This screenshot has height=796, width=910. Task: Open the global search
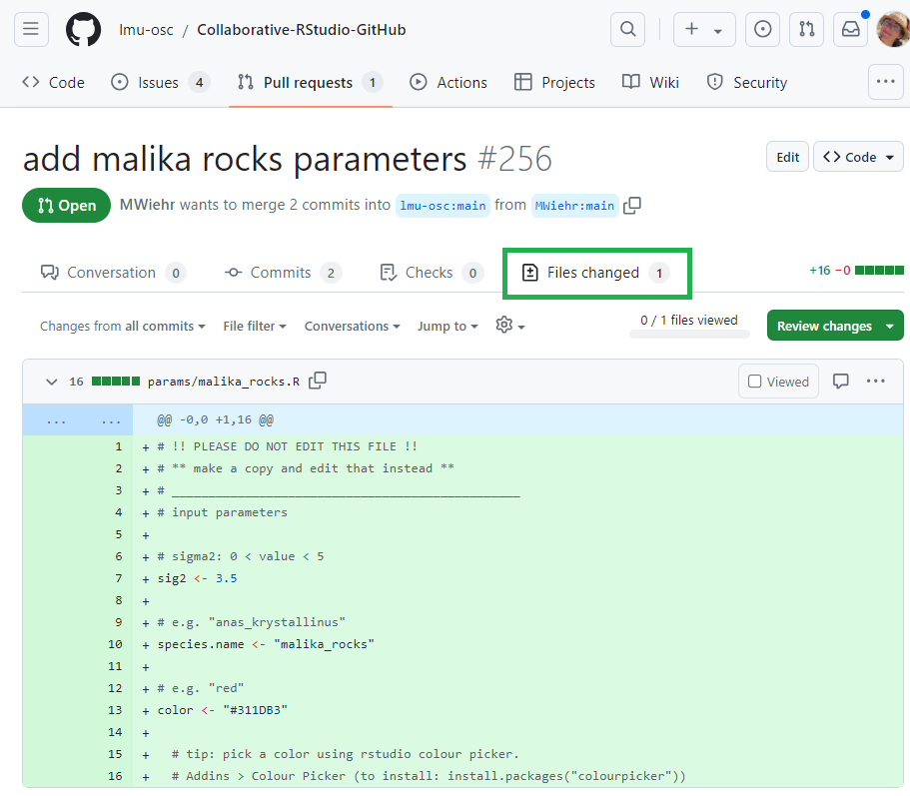(627, 29)
